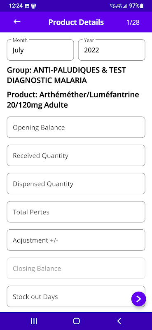The width and height of the screenshot is (152, 330).
Task: Tap the 1/28 page counter
Action: point(133,22)
